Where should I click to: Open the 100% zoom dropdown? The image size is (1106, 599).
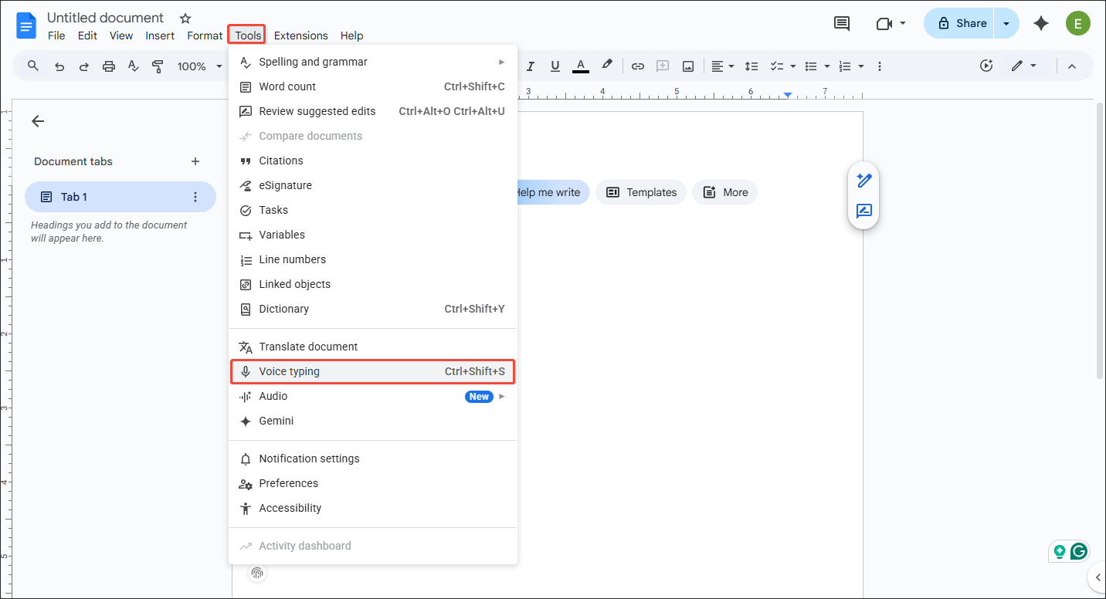coord(198,66)
